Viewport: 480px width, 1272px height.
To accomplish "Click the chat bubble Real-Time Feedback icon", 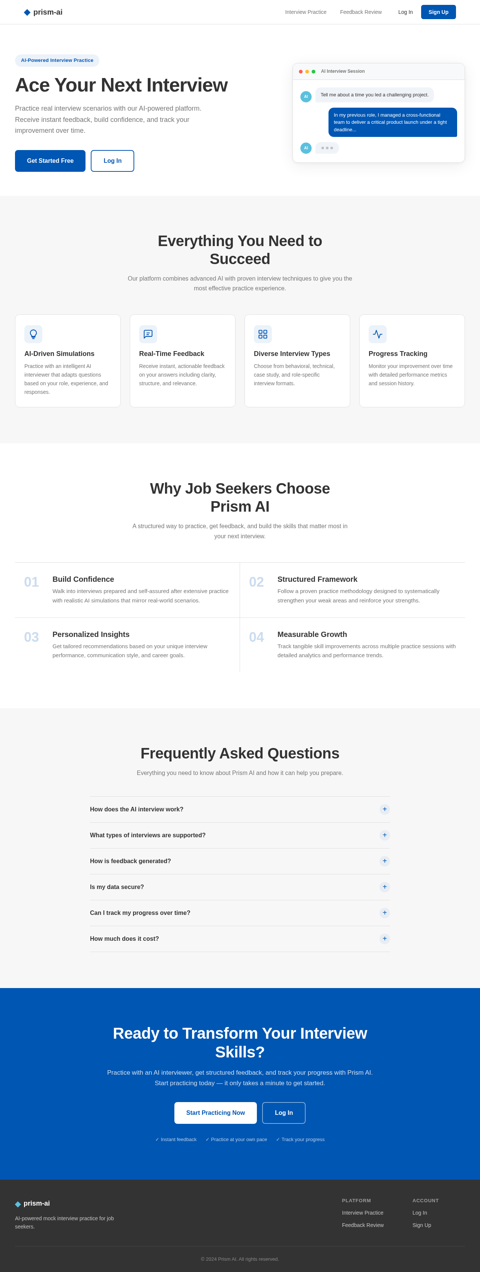I will 148,334.
